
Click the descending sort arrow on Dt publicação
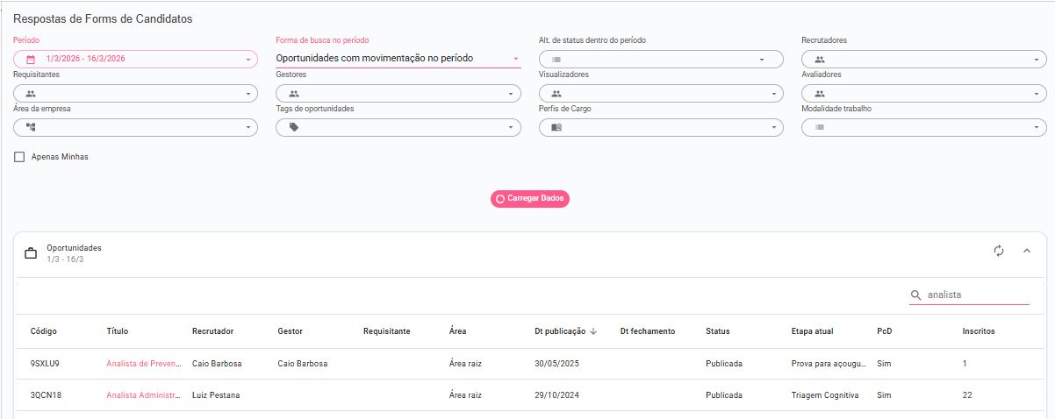593,331
